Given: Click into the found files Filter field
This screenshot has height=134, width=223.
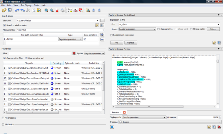Looking at the screenshot, I should click(x=40, y=53).
